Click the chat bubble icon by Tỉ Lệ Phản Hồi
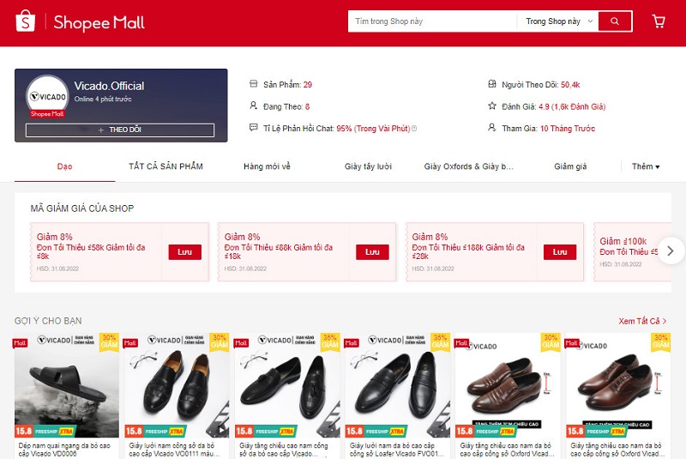The width and height of the screenshot is (686, 459). coord(253,127)
